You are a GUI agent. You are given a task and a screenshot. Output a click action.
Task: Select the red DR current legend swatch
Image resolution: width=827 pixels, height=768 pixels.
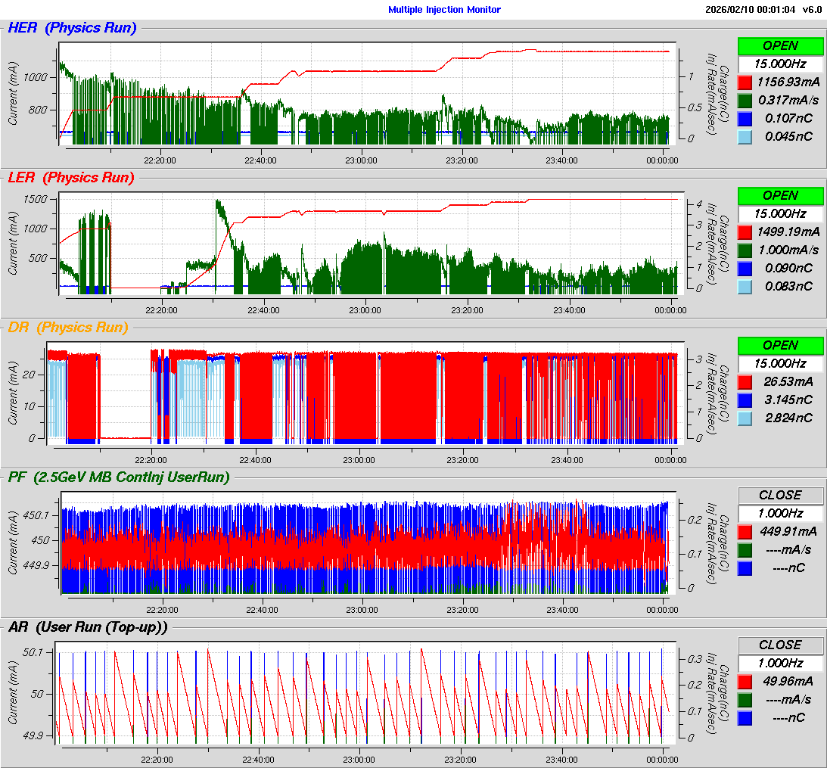(745, 381)
